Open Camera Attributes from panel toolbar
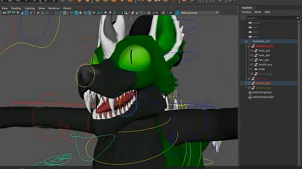The width and height of the screenshot is (302, 169). click(13, 13)
